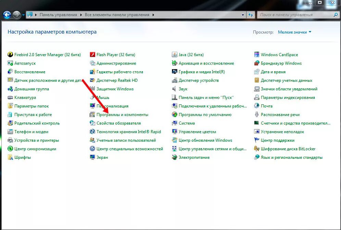Image resolution: width=341 pixels, height=230 pixels.
Task: Click the Центр обновления Windows icon
Action: [174, 140]
